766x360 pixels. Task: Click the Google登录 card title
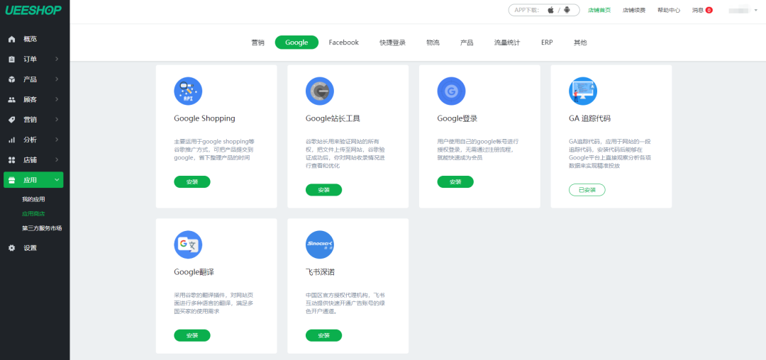457,118
